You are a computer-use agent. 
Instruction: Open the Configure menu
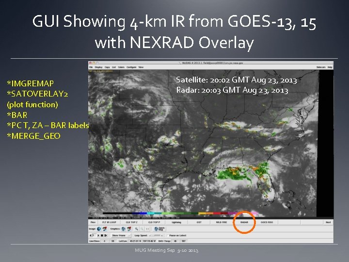pos(131,67)
